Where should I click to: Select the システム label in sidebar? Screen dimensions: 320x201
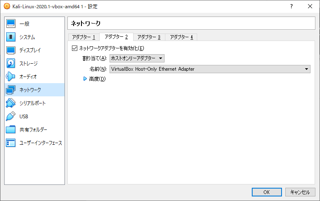tap(27, 37)
